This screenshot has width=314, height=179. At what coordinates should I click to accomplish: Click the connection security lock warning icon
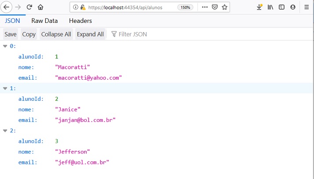pyautogui.click(x=83, y=7)
